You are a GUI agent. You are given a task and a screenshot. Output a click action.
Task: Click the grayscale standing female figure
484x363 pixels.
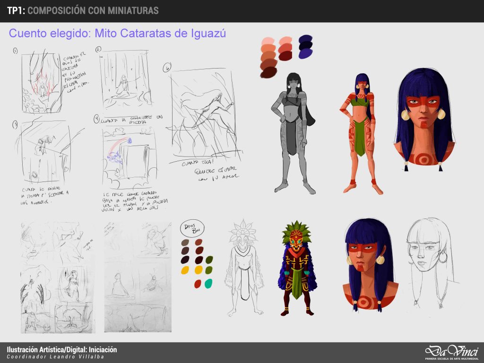click(292, 132)
